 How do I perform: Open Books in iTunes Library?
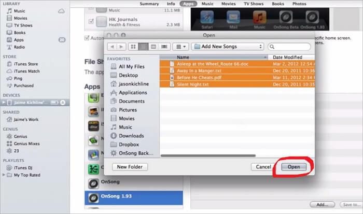tap(20, 33)
